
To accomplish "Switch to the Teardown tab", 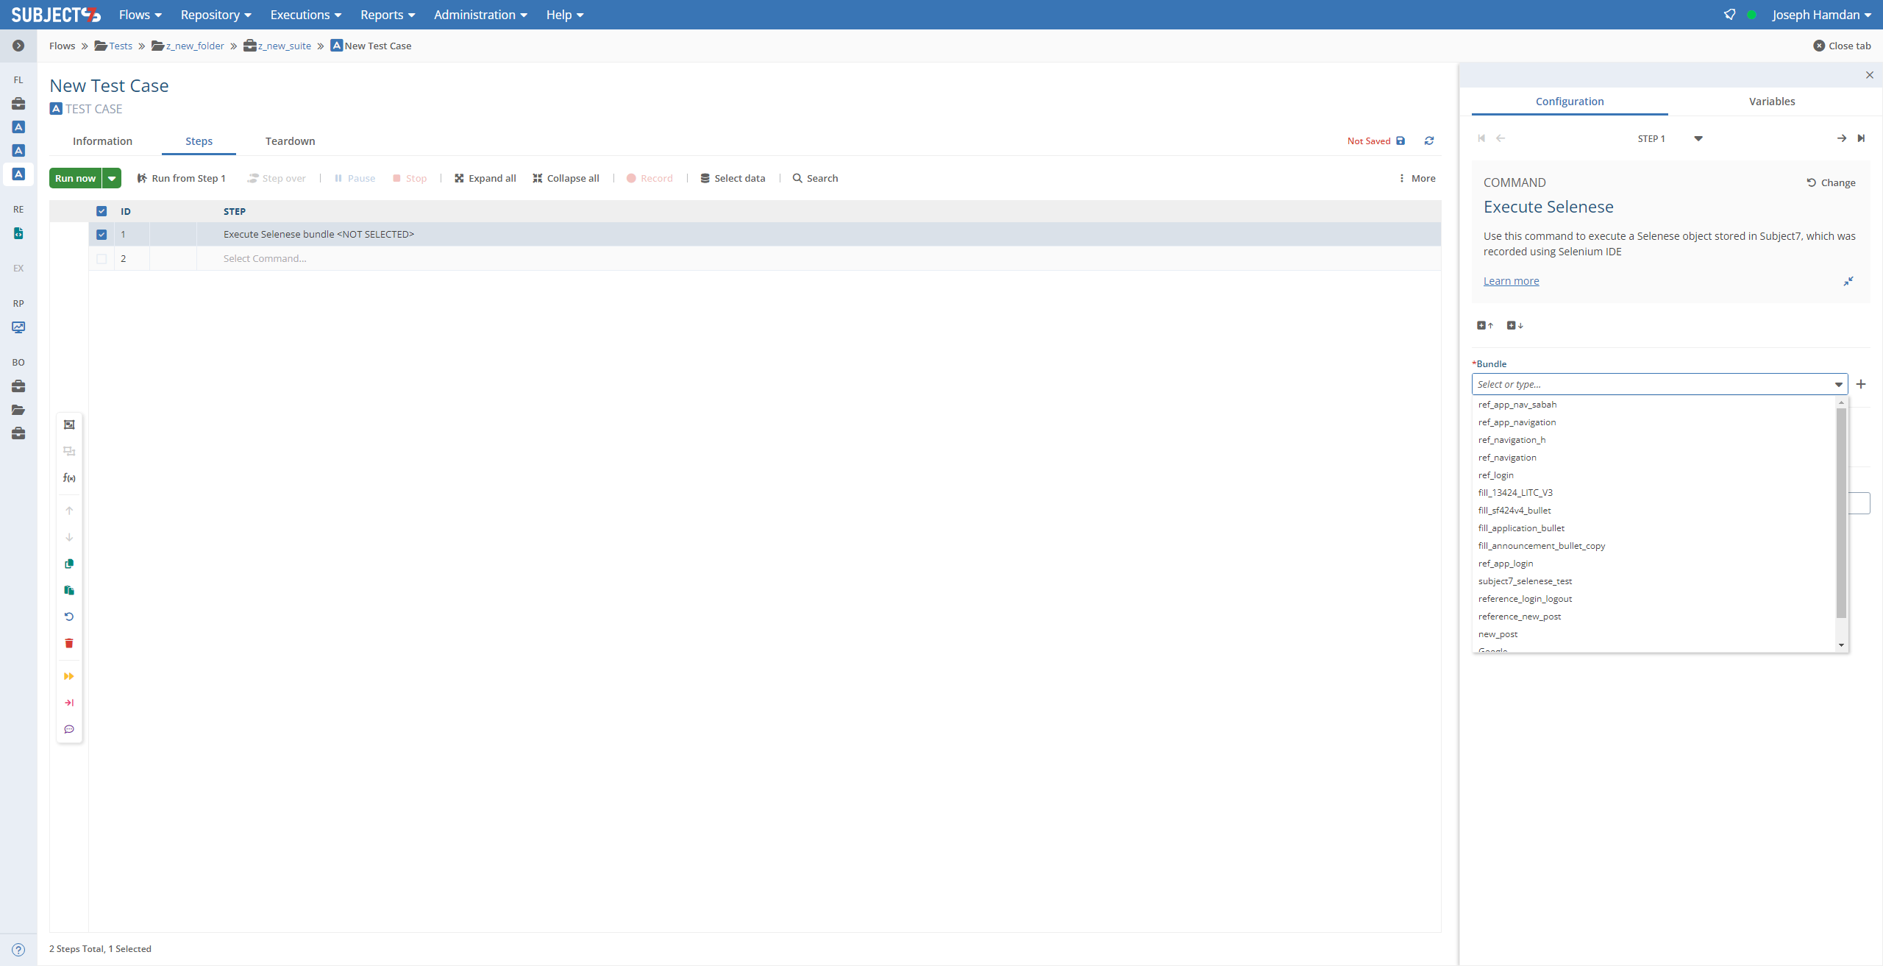I will 290,141.
